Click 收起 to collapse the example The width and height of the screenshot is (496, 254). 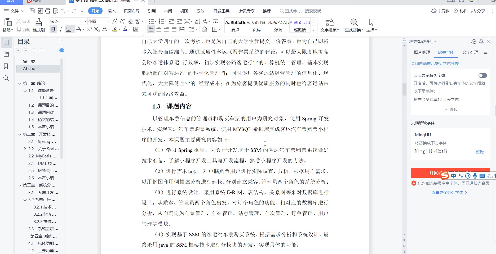tap(451, 109)
